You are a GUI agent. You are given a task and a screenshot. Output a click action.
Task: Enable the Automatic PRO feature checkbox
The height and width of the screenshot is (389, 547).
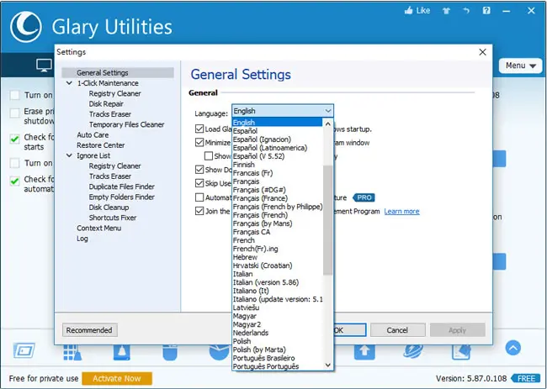click(199, 197)
